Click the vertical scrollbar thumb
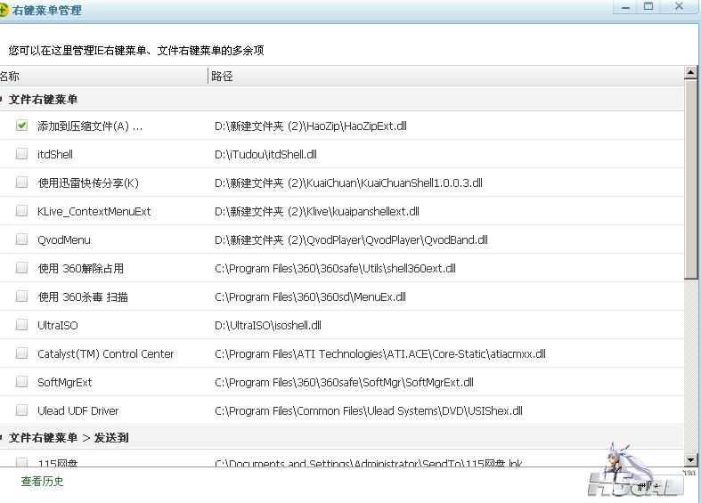The width and height of the screenshot is (701, 503). coord(690,179)
